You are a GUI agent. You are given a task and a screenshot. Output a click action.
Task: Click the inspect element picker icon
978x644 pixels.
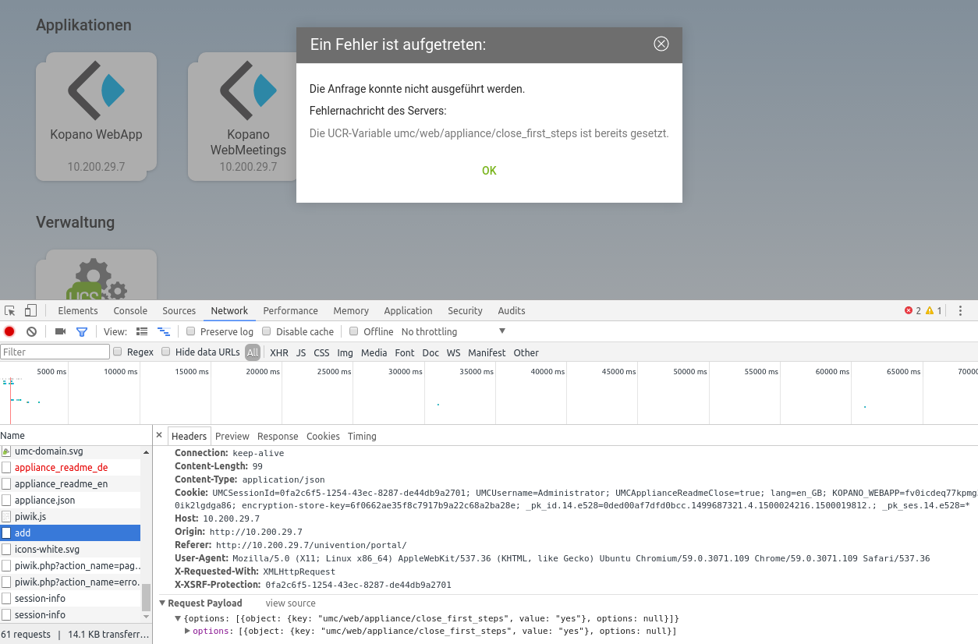10,310
